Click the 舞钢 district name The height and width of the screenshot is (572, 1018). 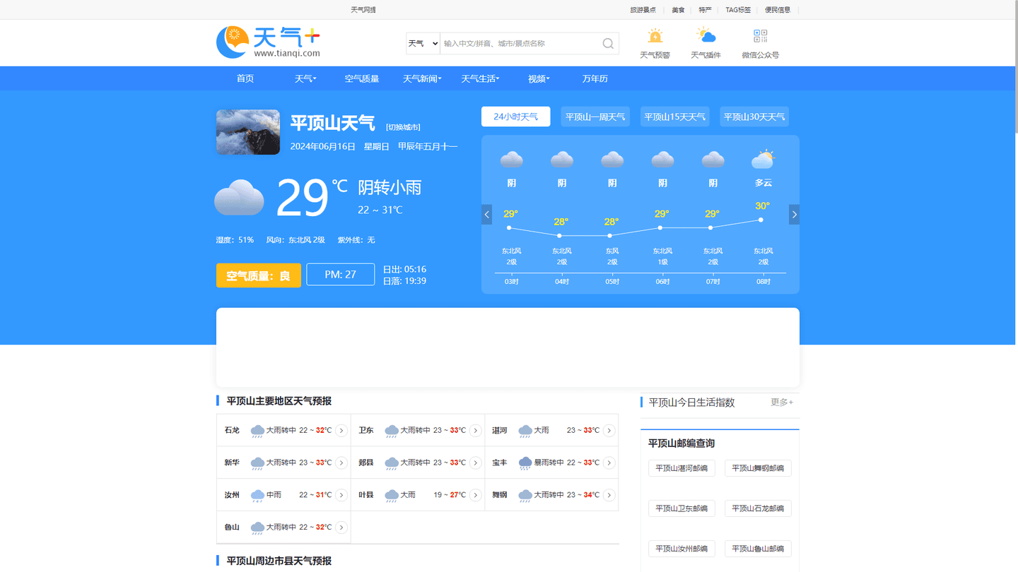coord(500,496)
